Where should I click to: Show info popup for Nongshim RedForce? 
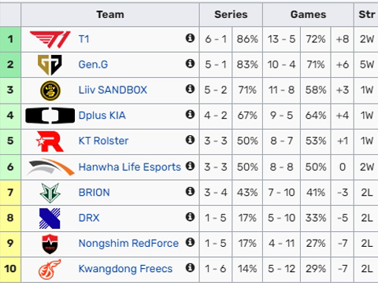coord(190,242)
